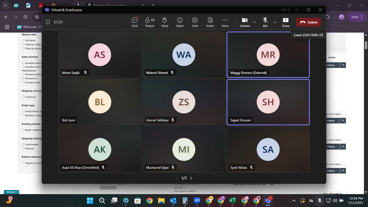368x207 pixels.
Task: Click Asad Ali Khan (Unverified) label
Action: click(x=80, y=168)
